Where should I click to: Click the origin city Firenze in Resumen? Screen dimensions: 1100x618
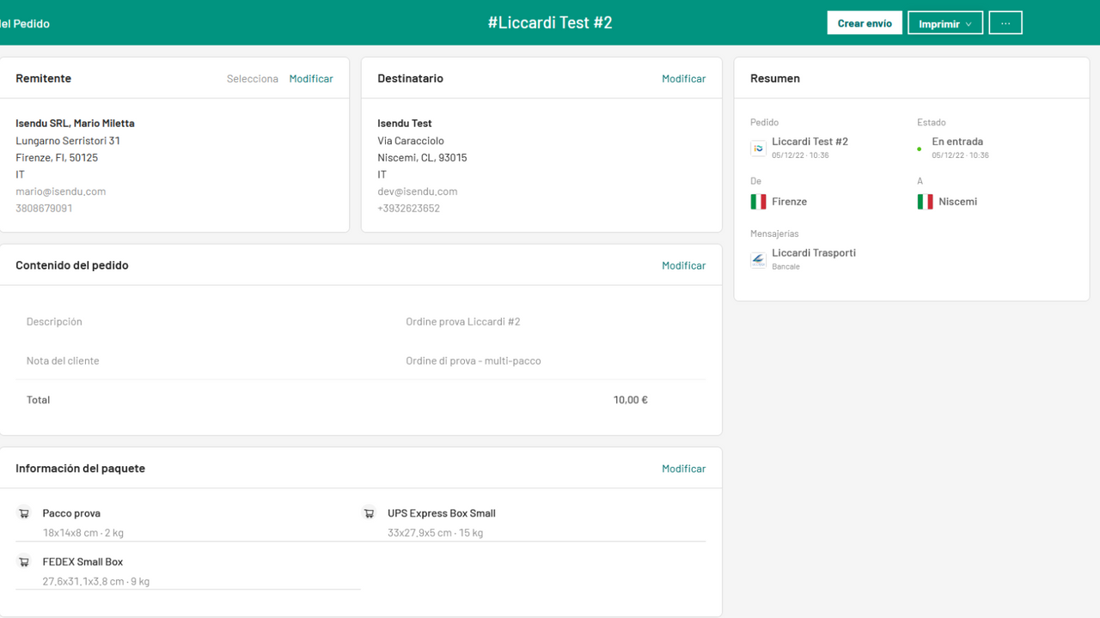[789, 202]
